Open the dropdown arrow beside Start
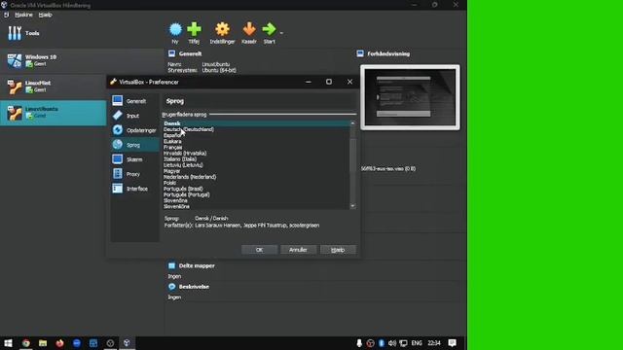This screenshot has width=623, height=350. 281,33
